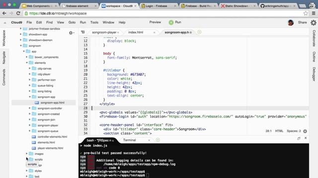Open Chrome hamburger menu
Viewport: 318px width, 178px height.
click(x=314, y=13)
